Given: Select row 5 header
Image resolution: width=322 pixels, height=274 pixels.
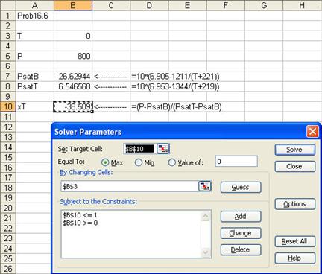Looking at the screenshot, I should [8, 57].
